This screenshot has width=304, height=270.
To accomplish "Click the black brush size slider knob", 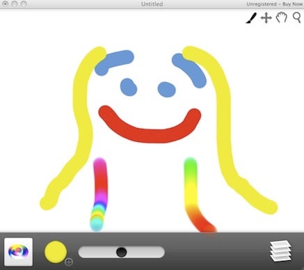I will click(122, 252).
